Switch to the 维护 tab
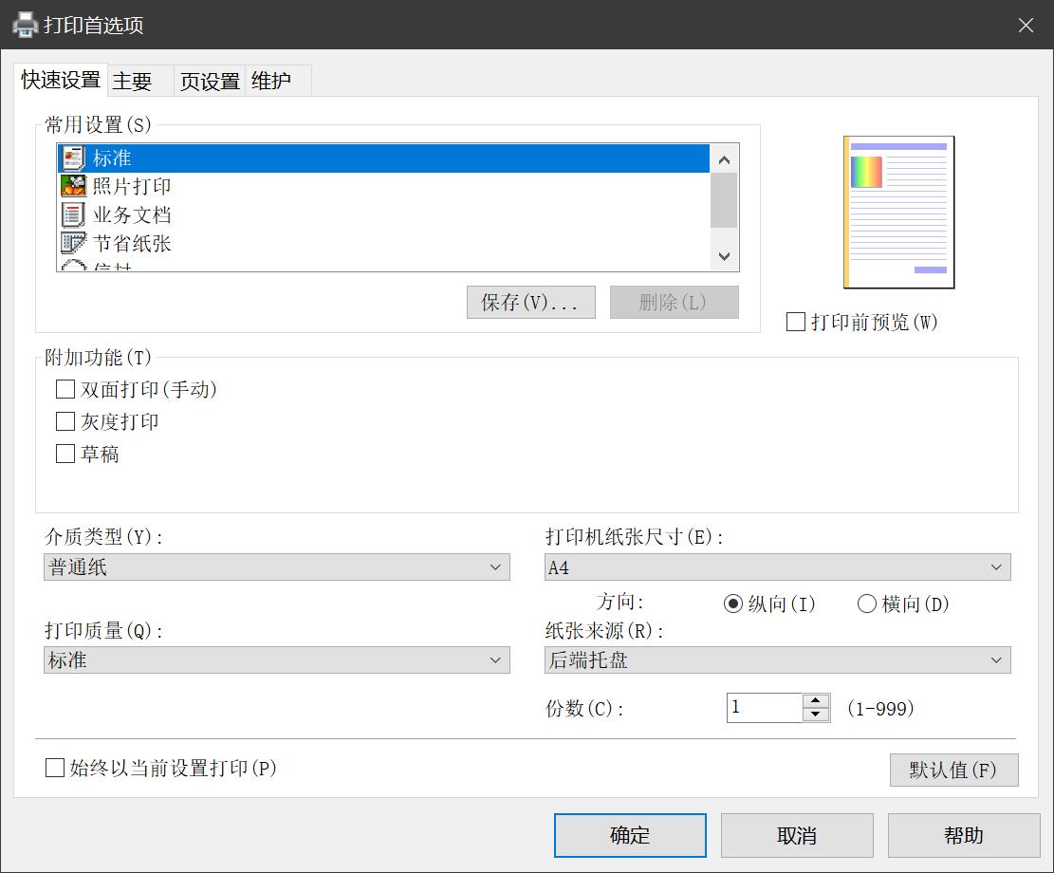This screenshot has width=1054, height=873. (272, 81)
